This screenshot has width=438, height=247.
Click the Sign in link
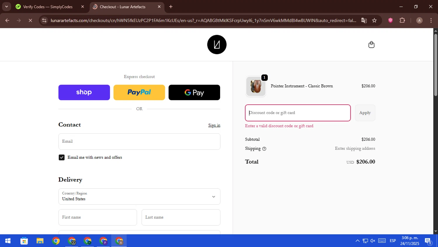point(214,125)
